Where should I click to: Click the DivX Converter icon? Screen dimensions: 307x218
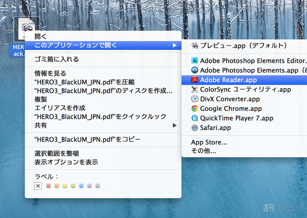point(194,99)
